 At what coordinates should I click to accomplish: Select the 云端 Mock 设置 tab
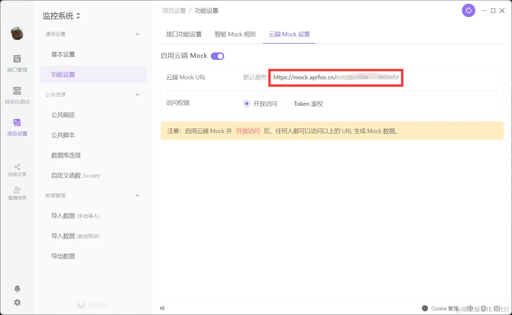coord(289,34)
